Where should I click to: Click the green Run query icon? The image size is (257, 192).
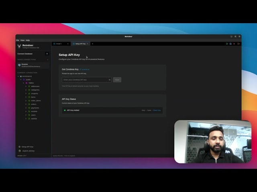point(227,44)
